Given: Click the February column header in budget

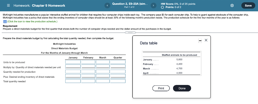Looking at the screenshot, I should (x=88, y=58).
